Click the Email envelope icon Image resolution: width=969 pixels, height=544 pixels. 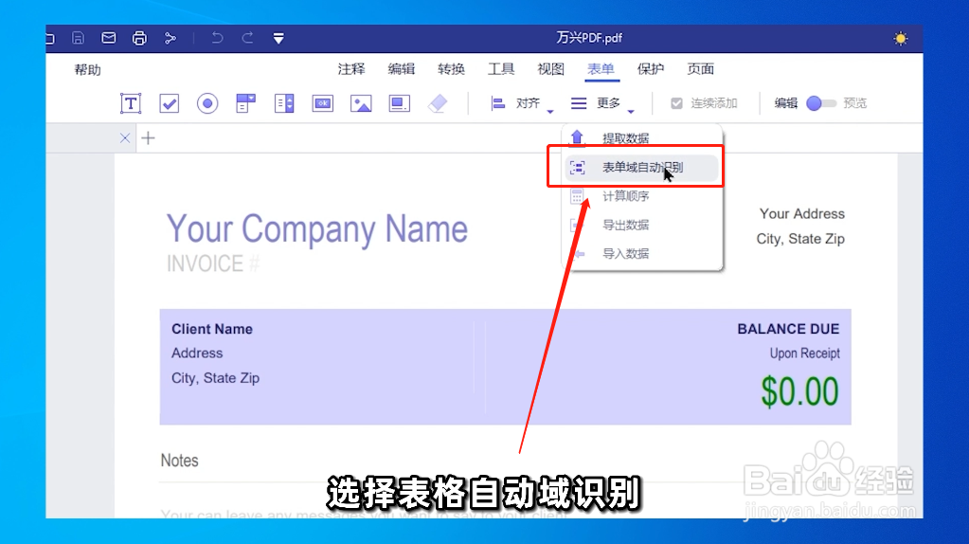(x=109, y=38)
